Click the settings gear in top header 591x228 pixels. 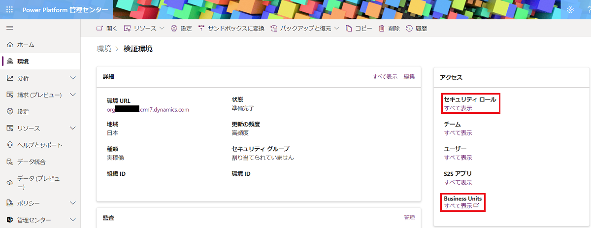(x=570, y=9)
